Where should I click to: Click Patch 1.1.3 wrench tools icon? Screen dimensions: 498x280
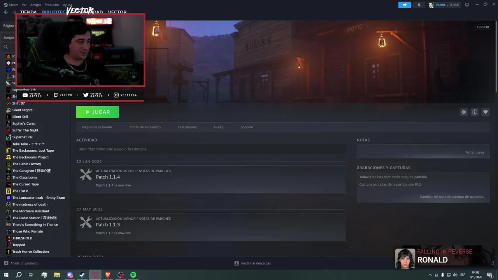[x=86, y=222]
